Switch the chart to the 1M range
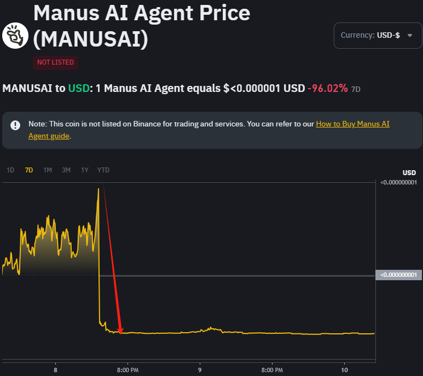This screenshot has height=376, width=423. [48, 170]
